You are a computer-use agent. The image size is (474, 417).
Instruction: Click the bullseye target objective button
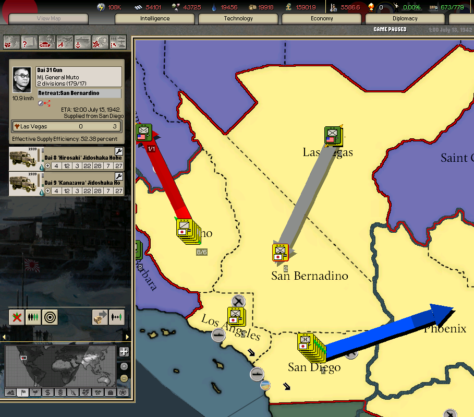point(50,317)
